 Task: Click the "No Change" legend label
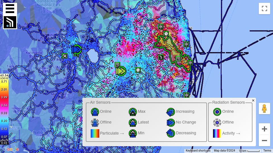click(x=186, y=122)
